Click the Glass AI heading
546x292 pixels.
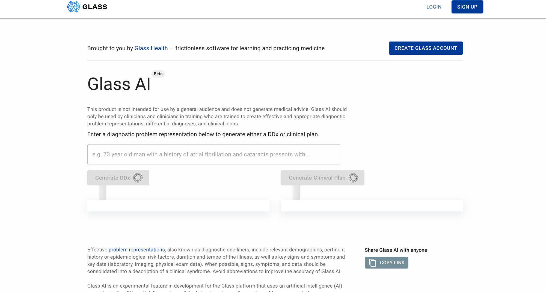(x=119, y=84)
